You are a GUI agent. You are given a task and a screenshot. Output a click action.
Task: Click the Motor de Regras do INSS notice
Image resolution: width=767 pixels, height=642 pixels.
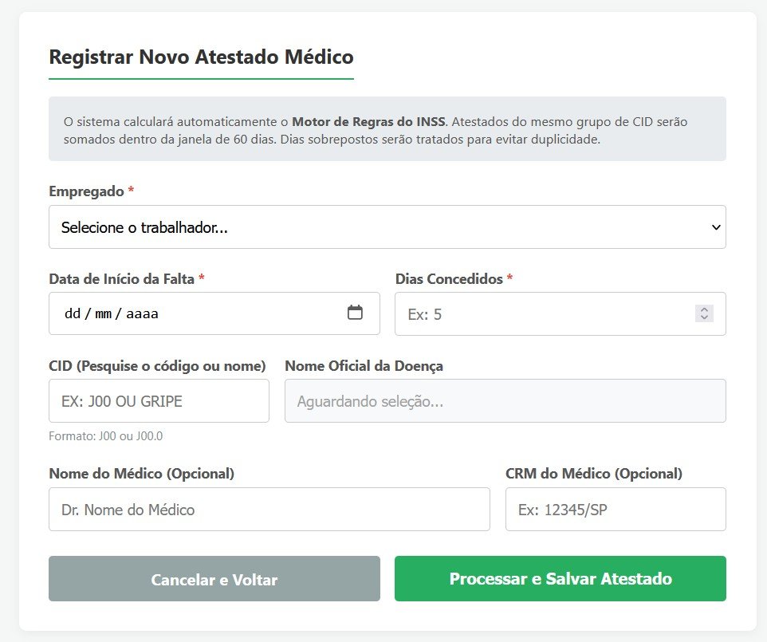[x=387, y=129]
